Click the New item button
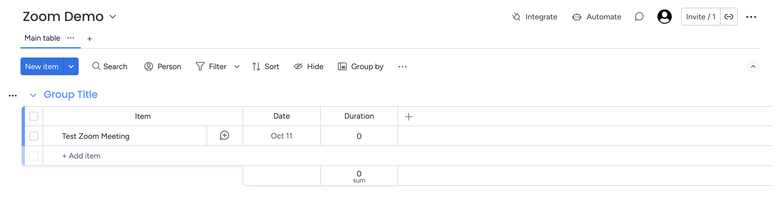 [42, 66]
